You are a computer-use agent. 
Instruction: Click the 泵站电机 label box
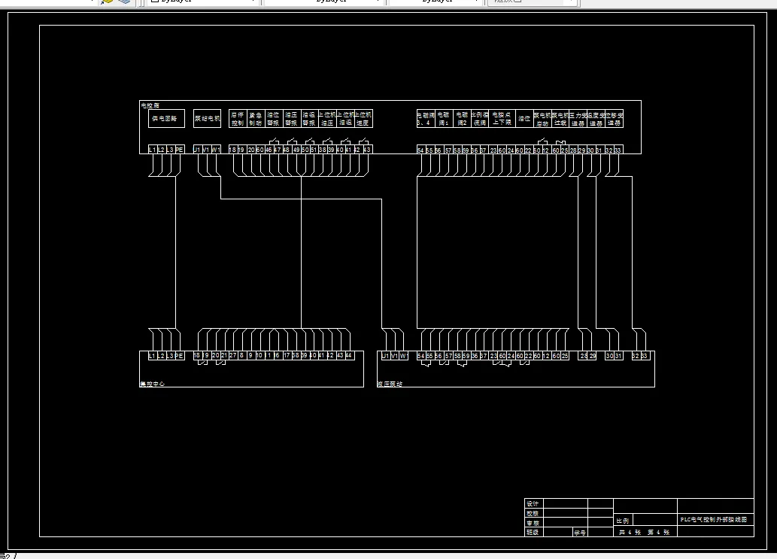[x=207, y=118]
